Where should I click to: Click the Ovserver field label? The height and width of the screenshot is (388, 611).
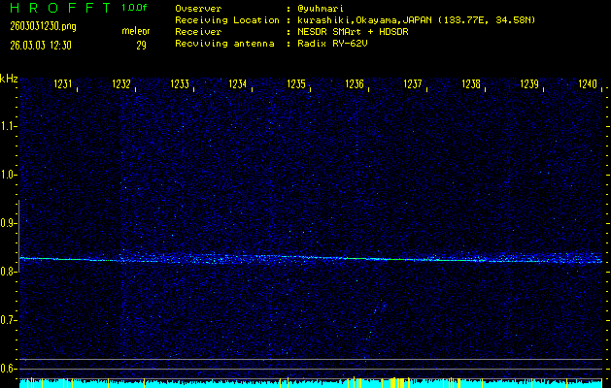[x=198, y=9]
